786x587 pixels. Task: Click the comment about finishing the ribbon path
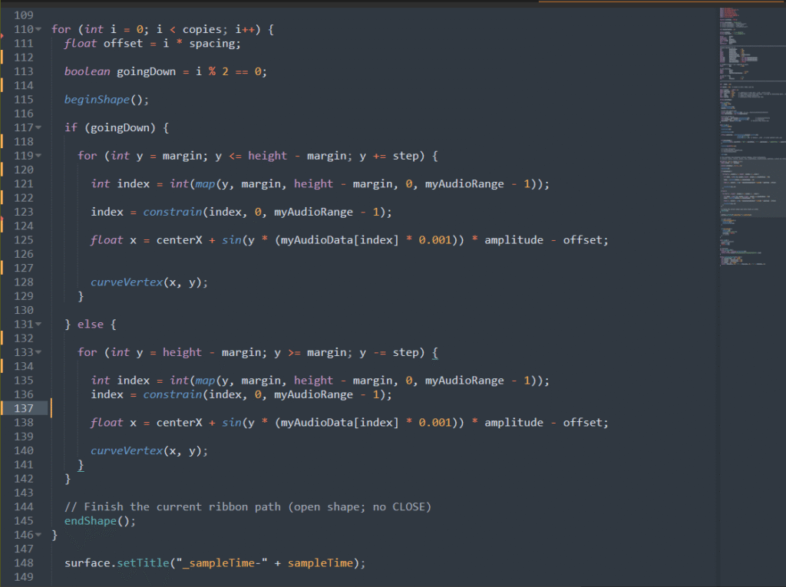tap(248, 506)
